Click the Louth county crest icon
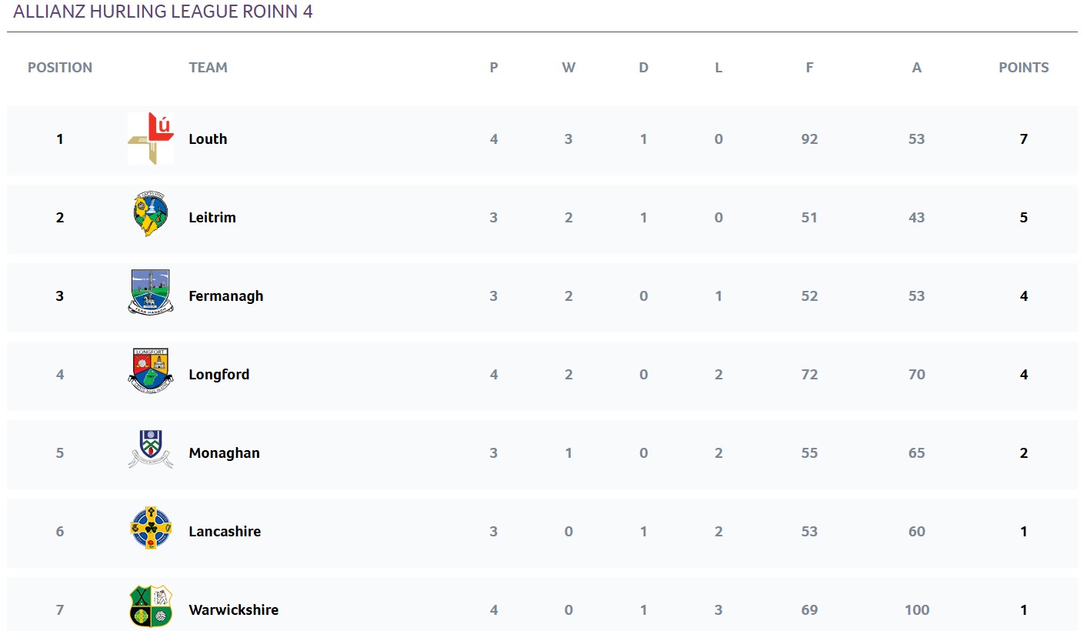 coord(151,139)
